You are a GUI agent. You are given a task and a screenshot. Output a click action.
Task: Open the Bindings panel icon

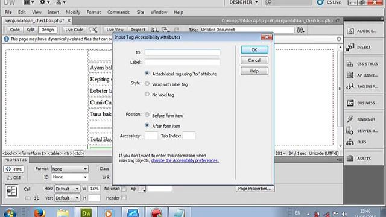pos(350,119)
